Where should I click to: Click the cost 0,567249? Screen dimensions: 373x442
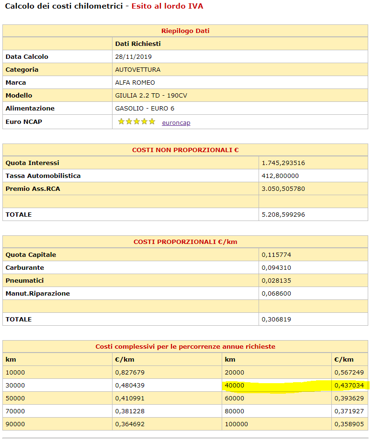(349, 372)
